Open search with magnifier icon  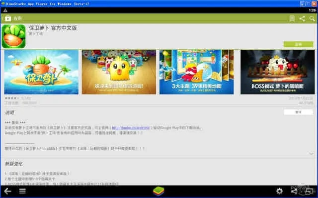point(312,19)
